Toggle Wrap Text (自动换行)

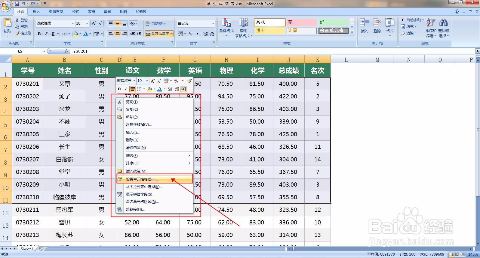click(x=155, y=23)
